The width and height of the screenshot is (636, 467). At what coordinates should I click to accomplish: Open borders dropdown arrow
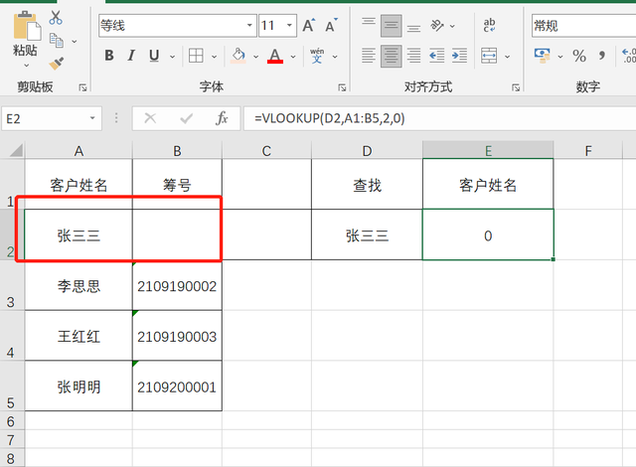(x=215, y=57)
